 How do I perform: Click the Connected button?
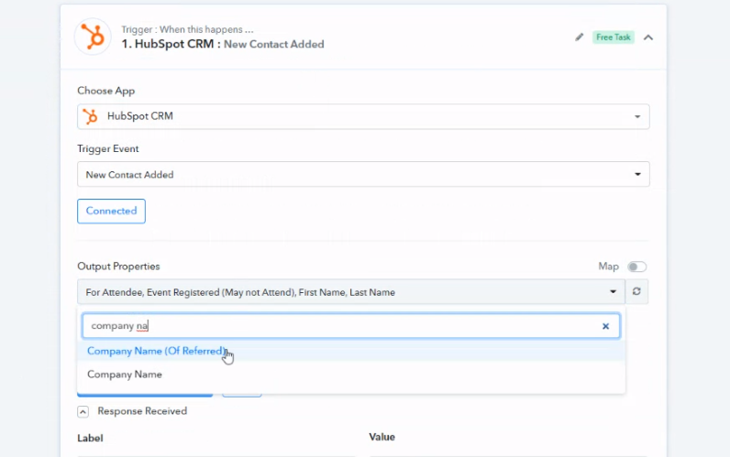(111, 211)
